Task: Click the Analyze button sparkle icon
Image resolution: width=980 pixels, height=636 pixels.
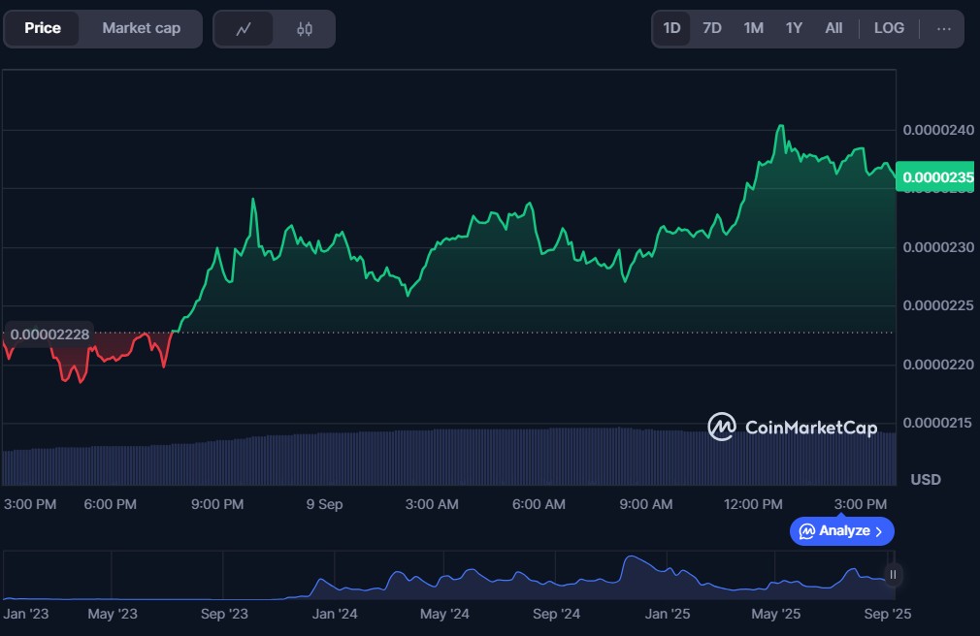Action: pyautogui.click(x=806, y=531)
